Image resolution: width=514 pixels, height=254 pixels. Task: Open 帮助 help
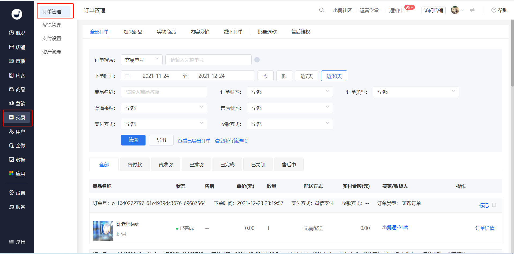coord(499,10)
